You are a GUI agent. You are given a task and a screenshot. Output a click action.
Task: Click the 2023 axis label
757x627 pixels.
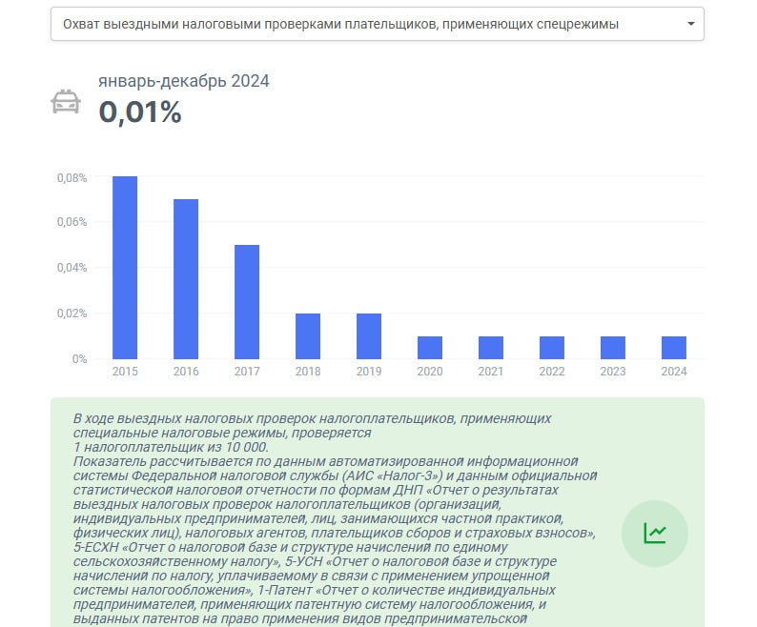click(613, 372)
